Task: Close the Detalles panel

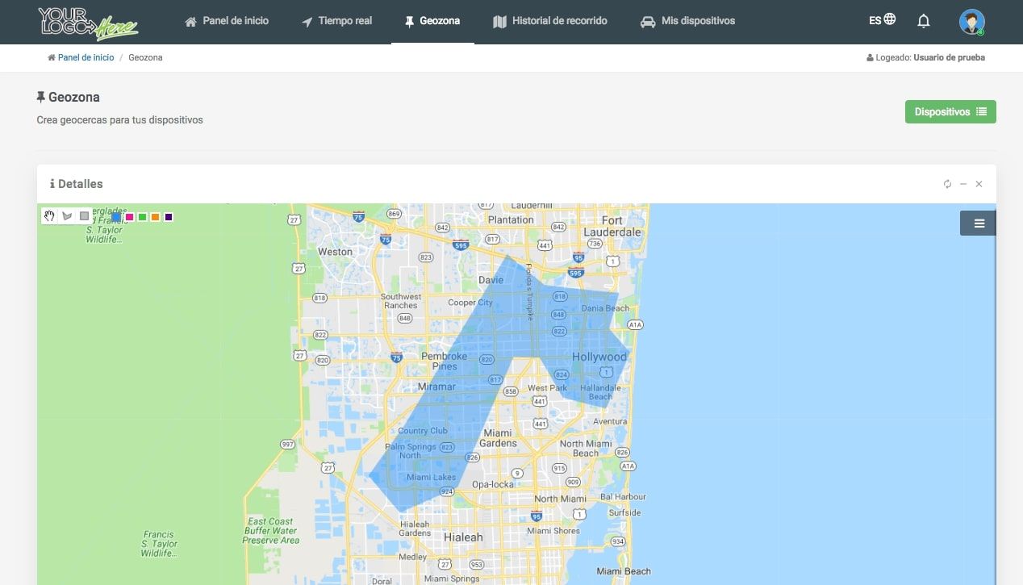Action: [x=979, y=184]
